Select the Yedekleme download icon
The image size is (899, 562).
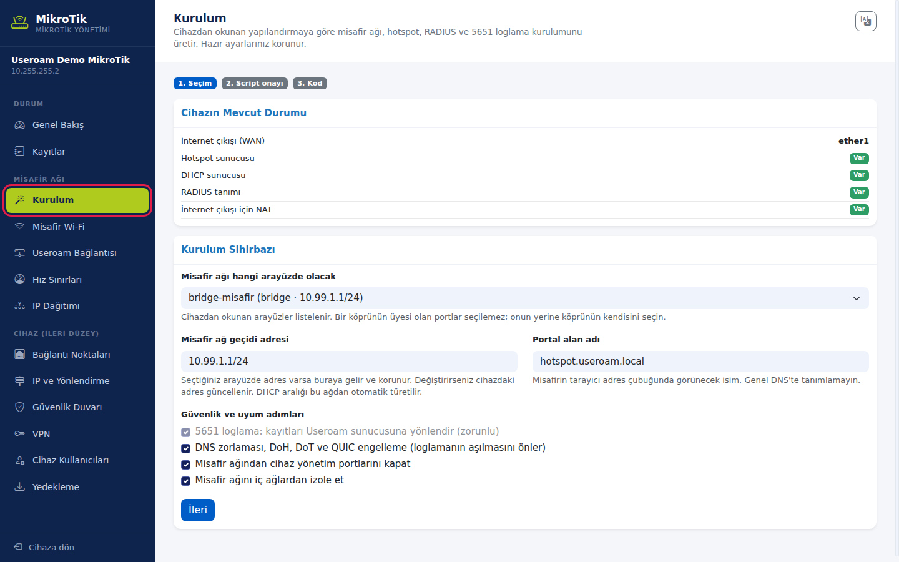coord(20,487)
